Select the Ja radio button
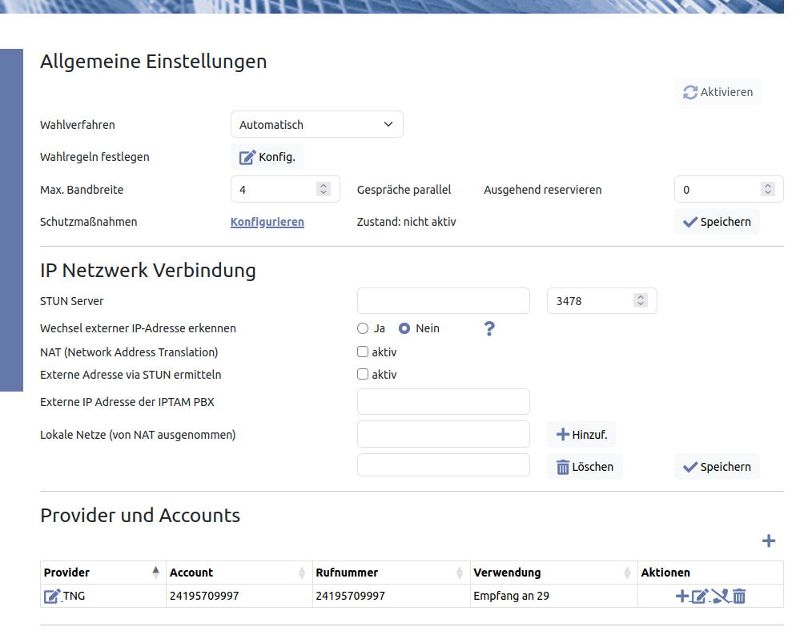 pyautogui.click(x=363, y=328)
